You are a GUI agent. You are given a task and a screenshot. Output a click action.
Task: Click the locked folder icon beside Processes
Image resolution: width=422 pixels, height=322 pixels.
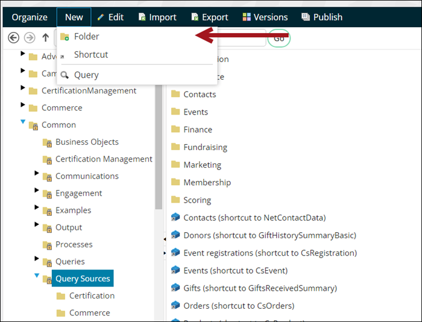coord(48,245)
